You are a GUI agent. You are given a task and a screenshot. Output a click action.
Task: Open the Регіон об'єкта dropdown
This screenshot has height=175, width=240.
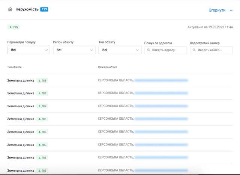pos(74,50)
